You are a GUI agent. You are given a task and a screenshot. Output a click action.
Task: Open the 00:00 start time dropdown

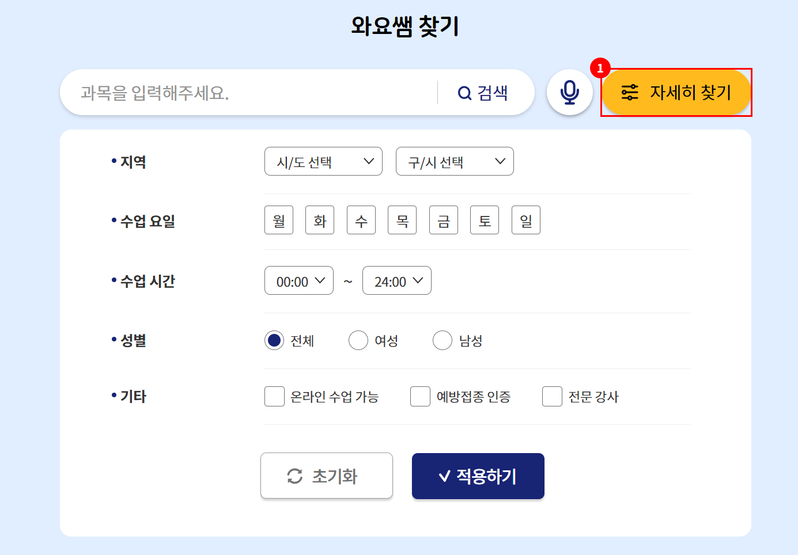[x=299, y=280]
